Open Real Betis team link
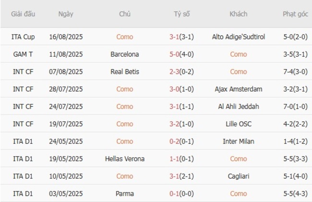 [x=125, y=71]
